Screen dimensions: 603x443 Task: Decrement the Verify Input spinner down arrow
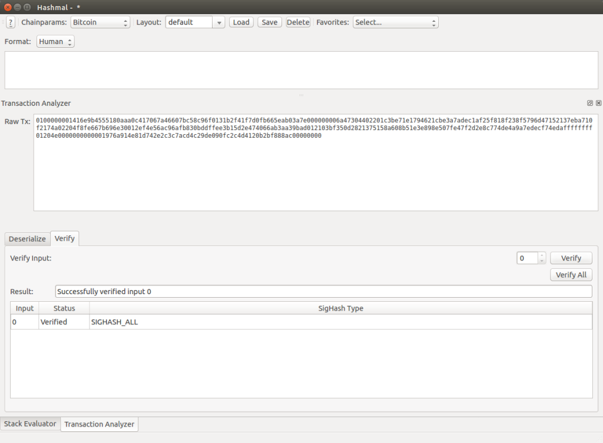click(x=542, y=261)
